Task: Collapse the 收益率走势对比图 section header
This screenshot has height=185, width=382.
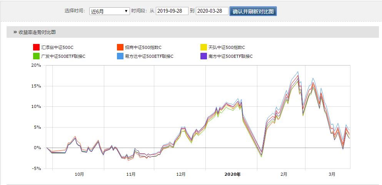Action: [192, 32]
